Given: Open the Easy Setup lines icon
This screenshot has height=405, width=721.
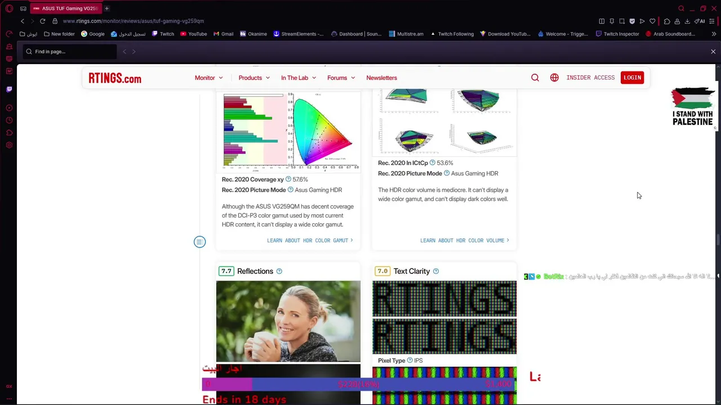Looking at the screenshot, I should coord(712,21).
